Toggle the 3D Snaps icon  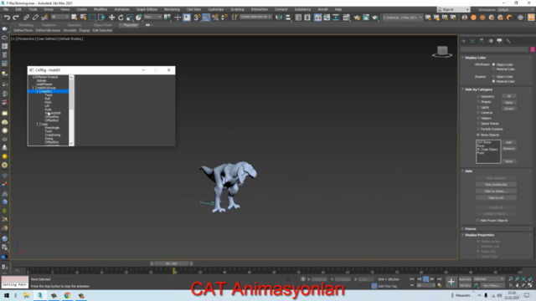pyautogui.click(x=197, y=18)
